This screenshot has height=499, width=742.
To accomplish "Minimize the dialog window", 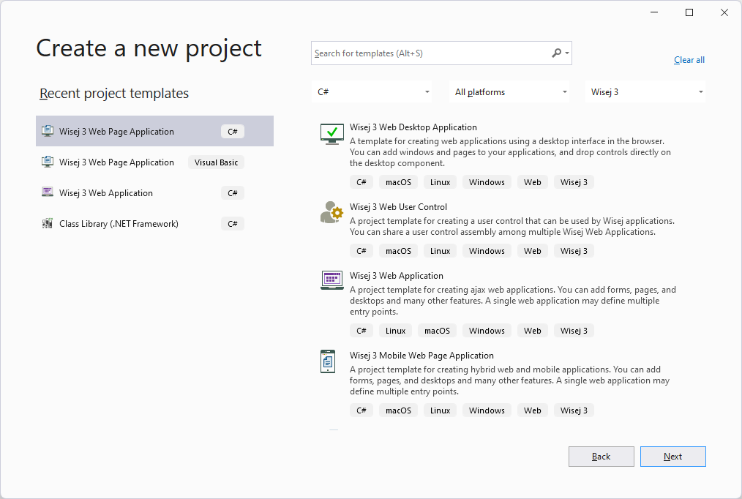I will [x=654, y=12].
